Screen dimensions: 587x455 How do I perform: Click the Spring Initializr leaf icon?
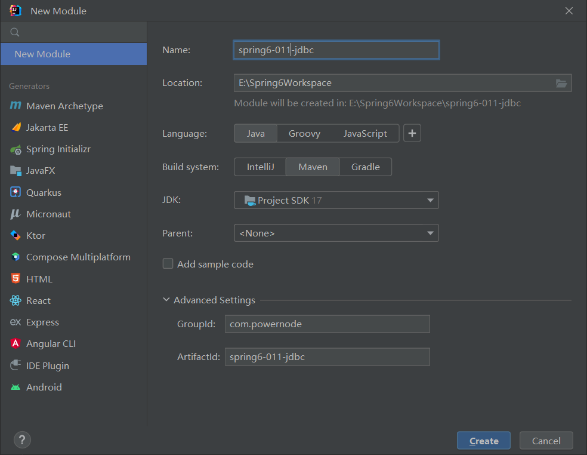tap(16, 149)
